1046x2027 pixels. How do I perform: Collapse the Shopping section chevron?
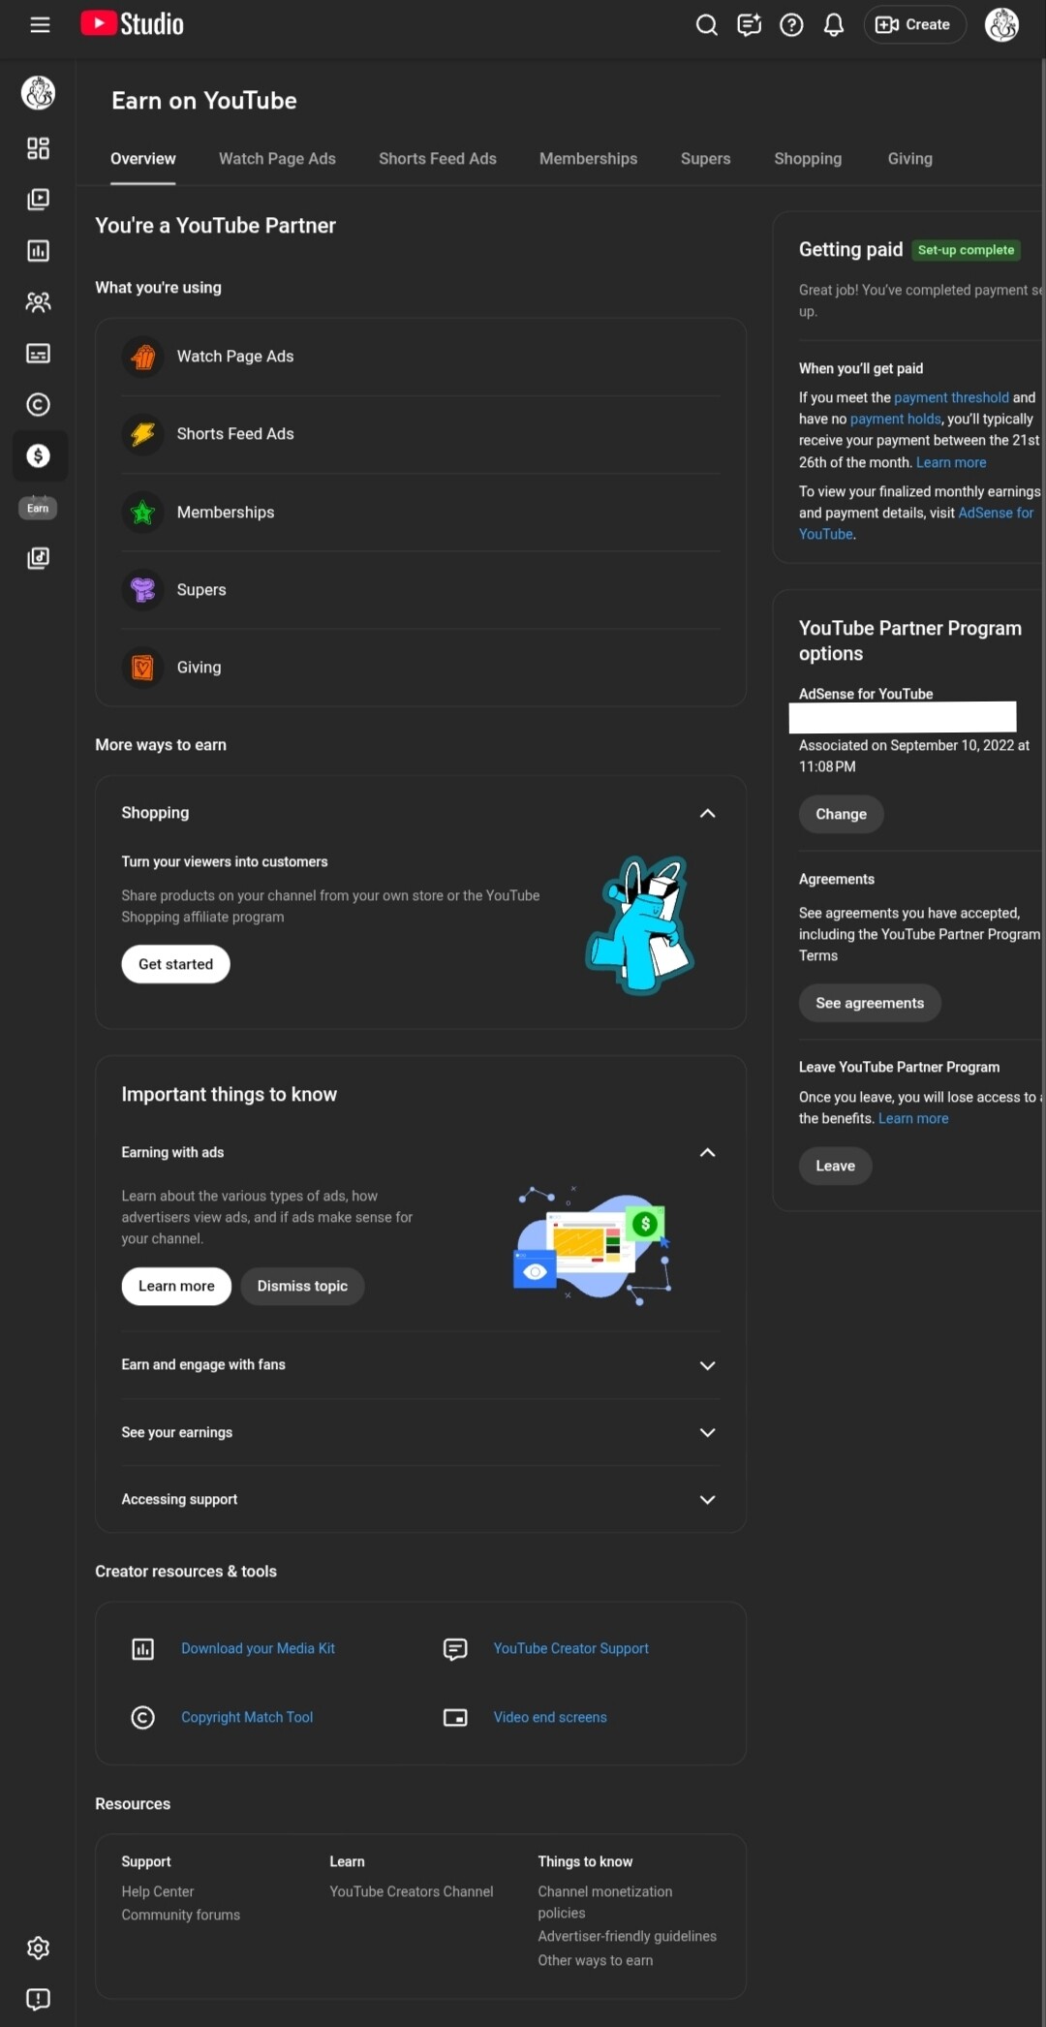coord(707,813)
